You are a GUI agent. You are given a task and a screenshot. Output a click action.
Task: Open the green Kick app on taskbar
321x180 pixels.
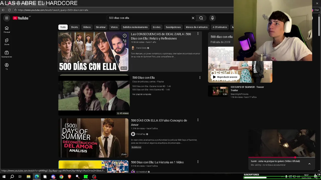point(86,177)
